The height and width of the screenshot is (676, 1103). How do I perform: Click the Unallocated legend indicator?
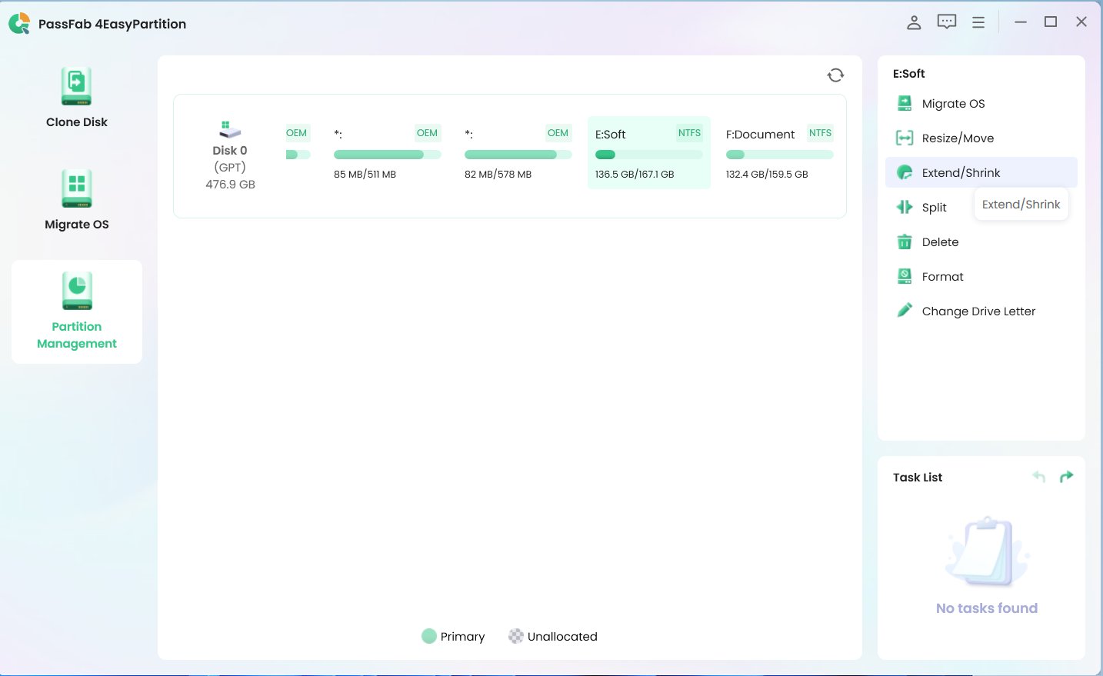click(x=516, y=636)
